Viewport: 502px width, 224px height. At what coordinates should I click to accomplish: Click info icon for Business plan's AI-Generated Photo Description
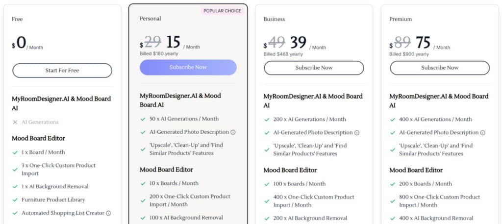pyautogui.click(x=357, y=133)
